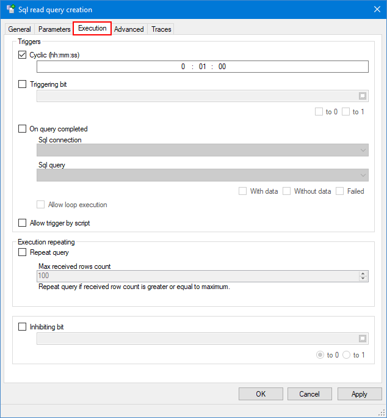Check Allow trigger by script

click(x=23, y=223)
